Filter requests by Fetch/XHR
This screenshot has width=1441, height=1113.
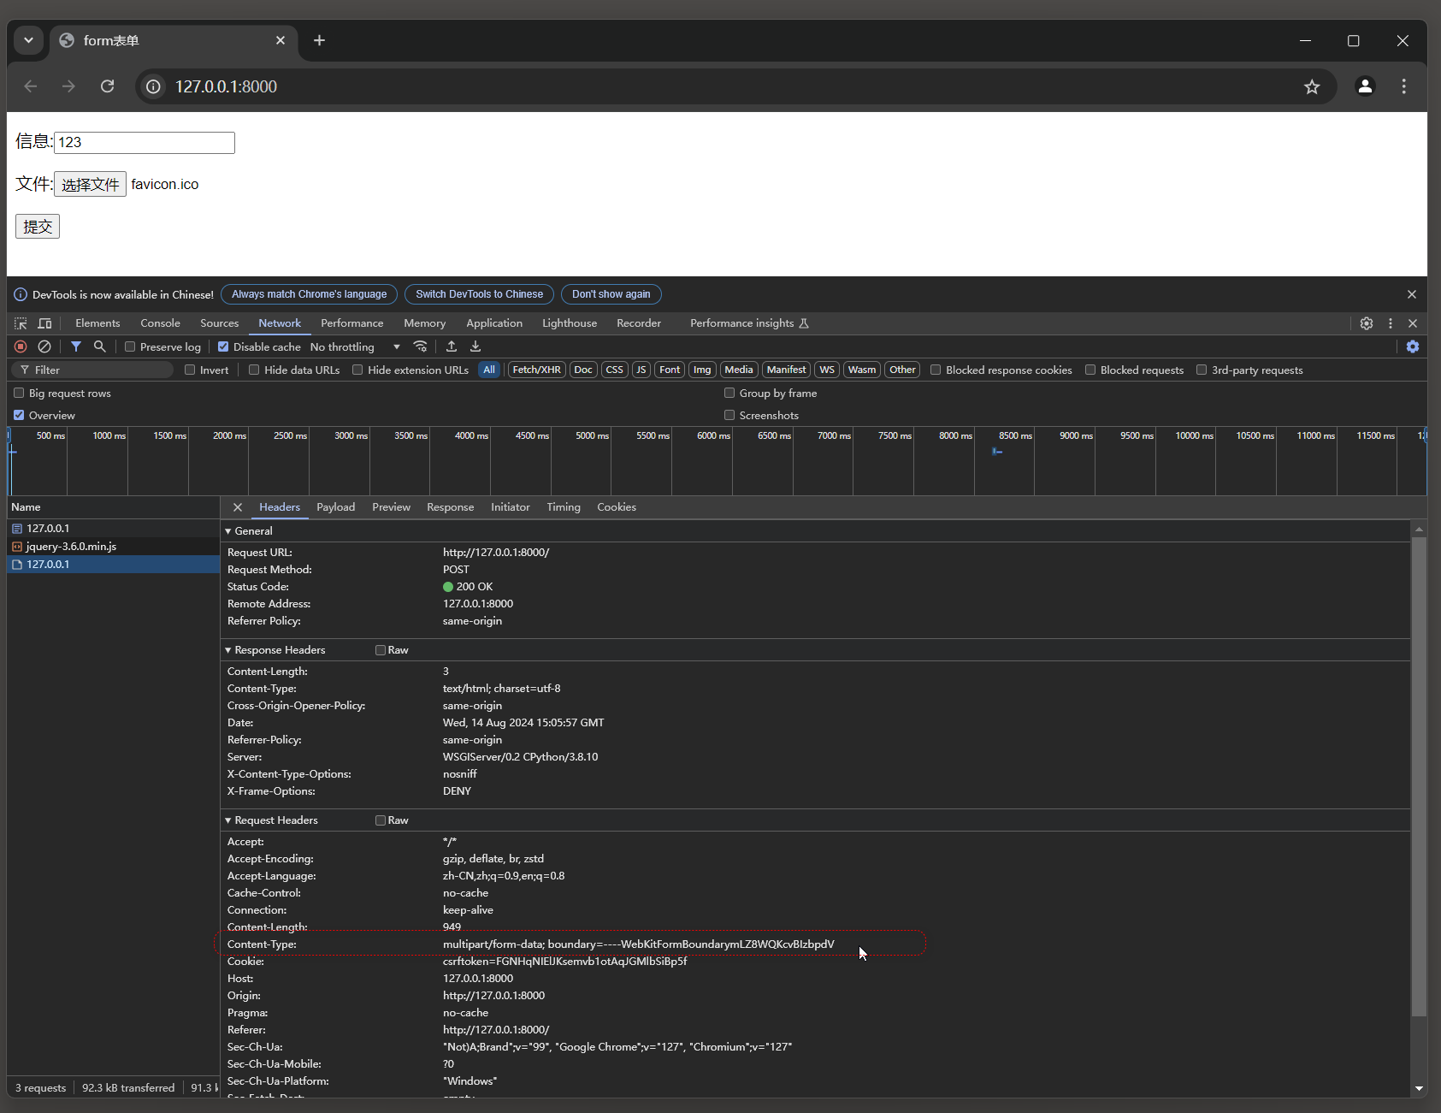pyautogui.click(x=536, y=370)
